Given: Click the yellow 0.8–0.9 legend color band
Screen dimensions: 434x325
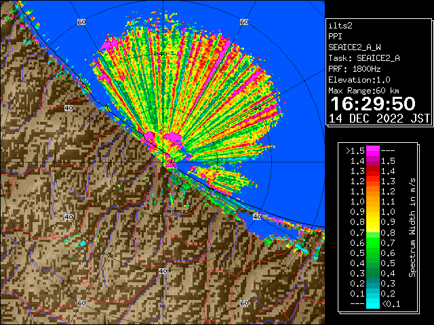Looking at the screenshot, I should [x=373, y=222].
